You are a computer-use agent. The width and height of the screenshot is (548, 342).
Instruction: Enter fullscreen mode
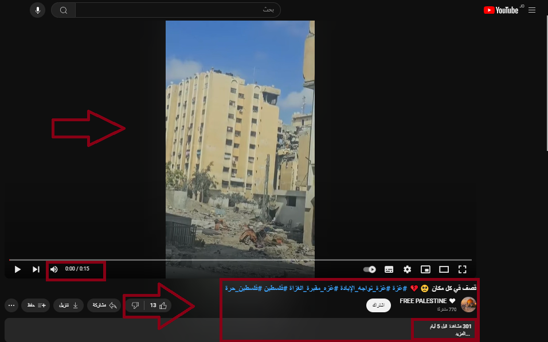pyautogui.click(x=462, y=269)
